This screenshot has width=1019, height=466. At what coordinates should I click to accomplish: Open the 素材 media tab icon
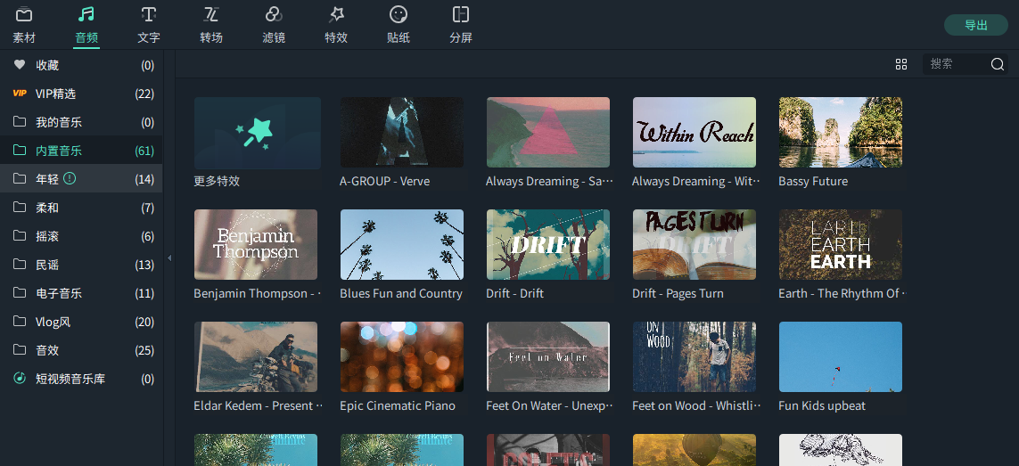tap(24, 15)
